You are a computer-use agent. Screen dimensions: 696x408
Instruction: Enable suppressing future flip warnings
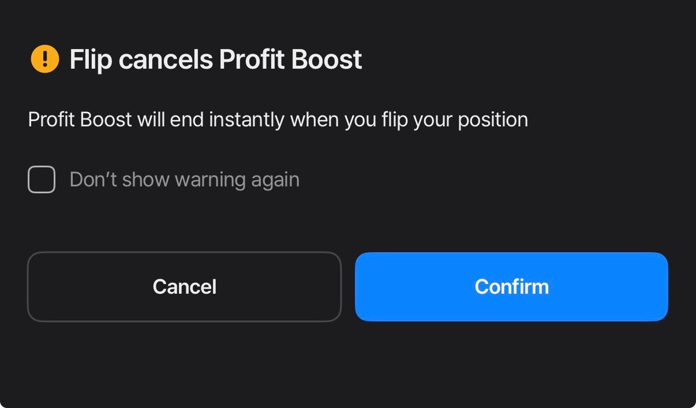click(42, 179)
